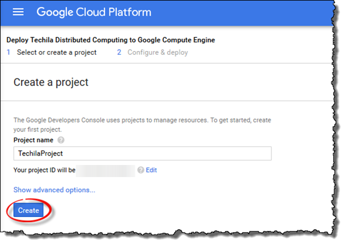Focus the Project name input containing TechilaProject

[x=142, y=153]
